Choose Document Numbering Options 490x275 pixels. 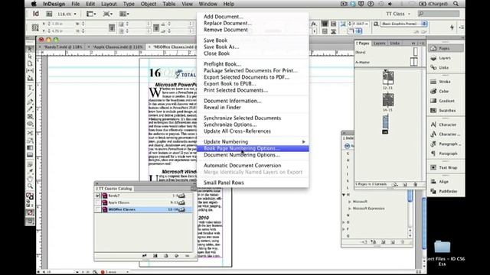(x=253, y=155)
